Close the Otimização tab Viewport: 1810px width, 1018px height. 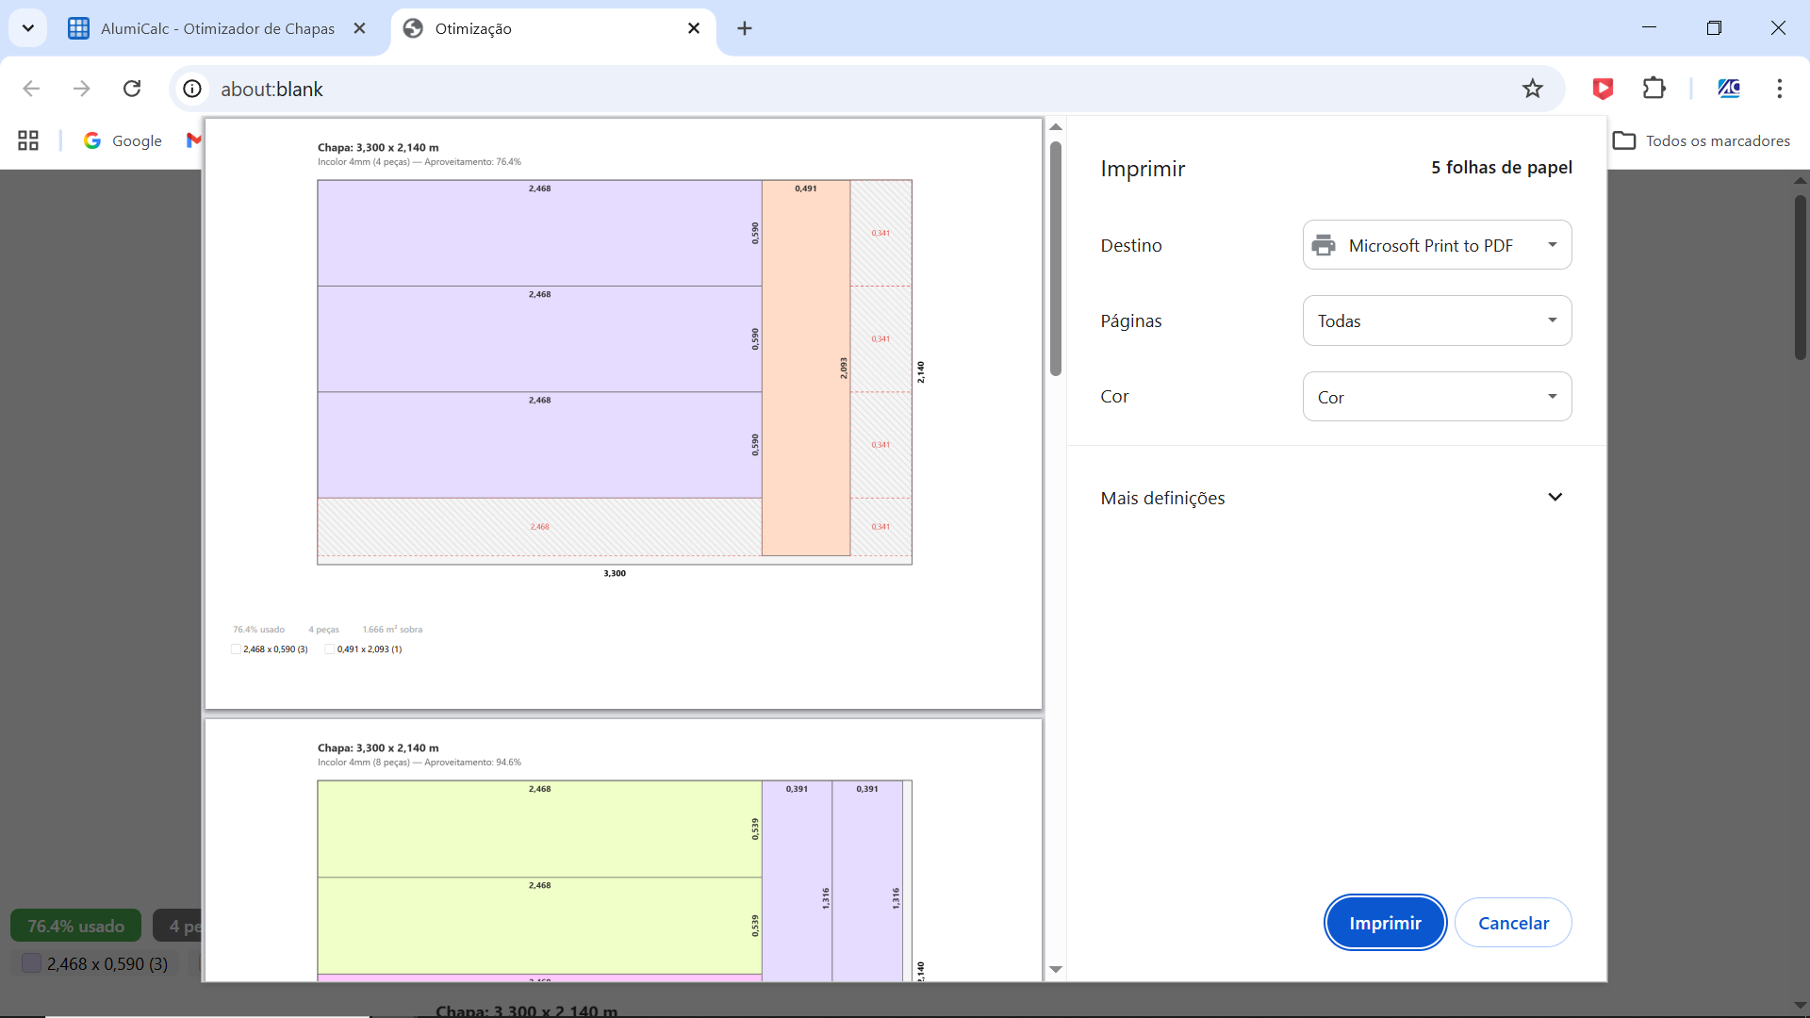694,28
